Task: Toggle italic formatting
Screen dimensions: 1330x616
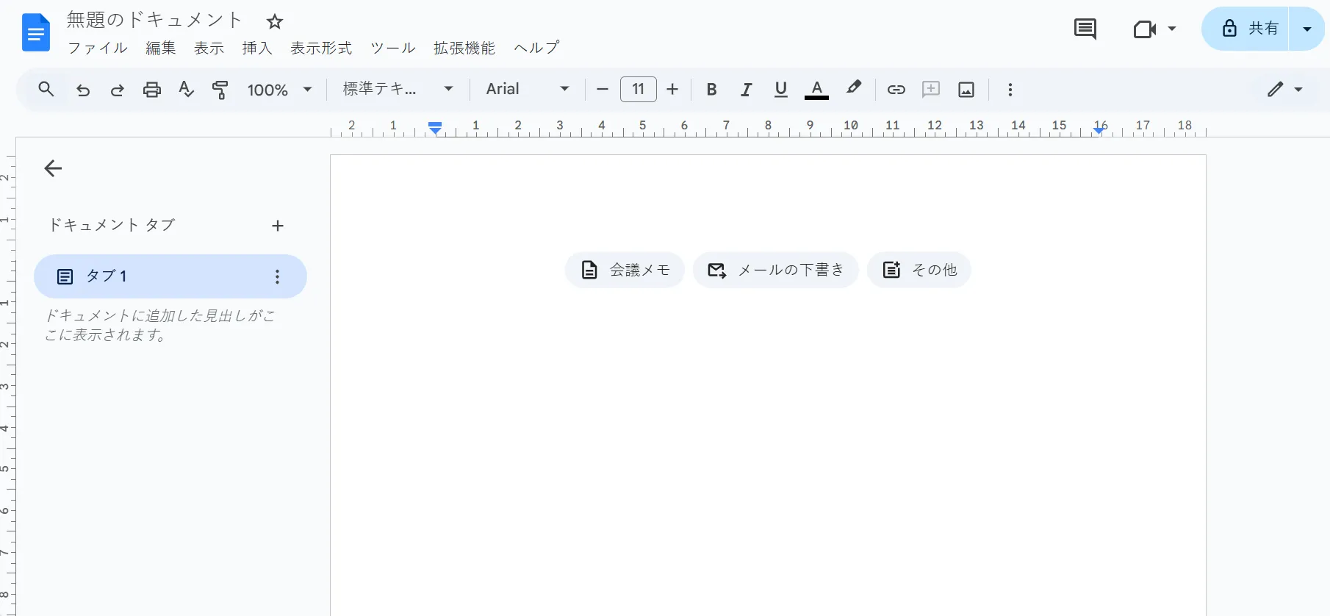Action: point(746,90)
